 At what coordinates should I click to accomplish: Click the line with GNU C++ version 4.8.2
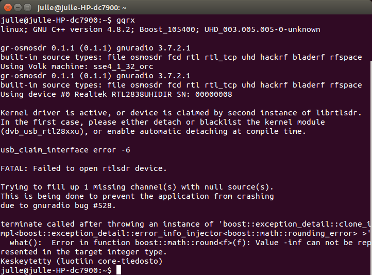pos(160,29)
